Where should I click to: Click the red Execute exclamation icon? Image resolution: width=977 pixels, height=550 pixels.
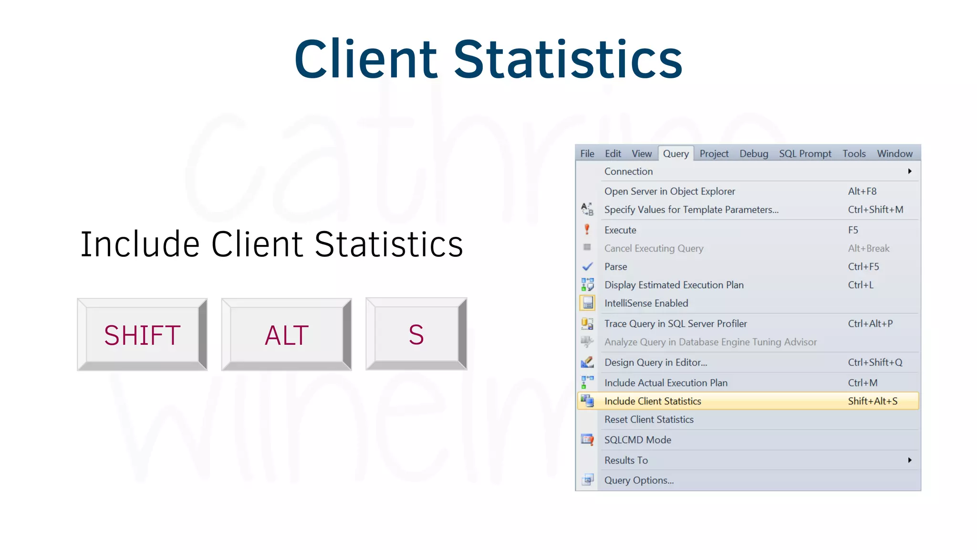587,230
